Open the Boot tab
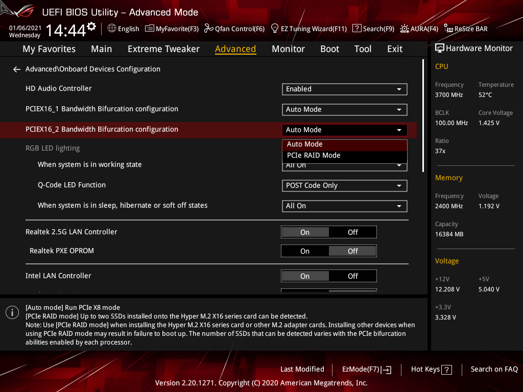The height and width of the screenshot is (392, 523). 329,49
